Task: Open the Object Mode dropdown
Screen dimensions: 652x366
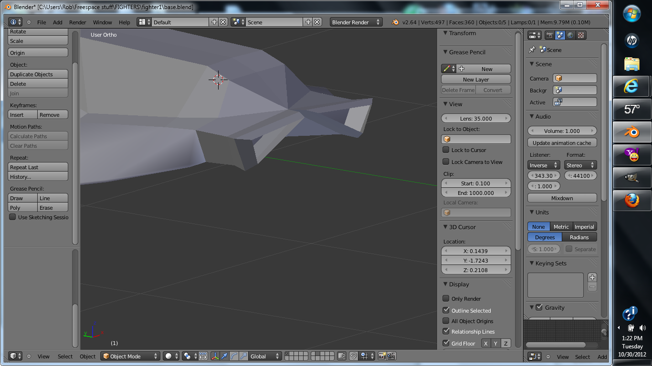Action: tap(130, 356)
